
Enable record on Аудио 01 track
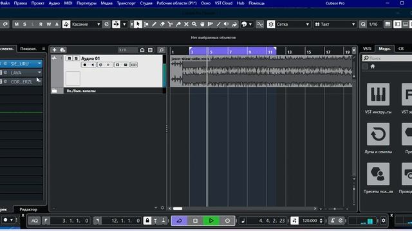84,65
